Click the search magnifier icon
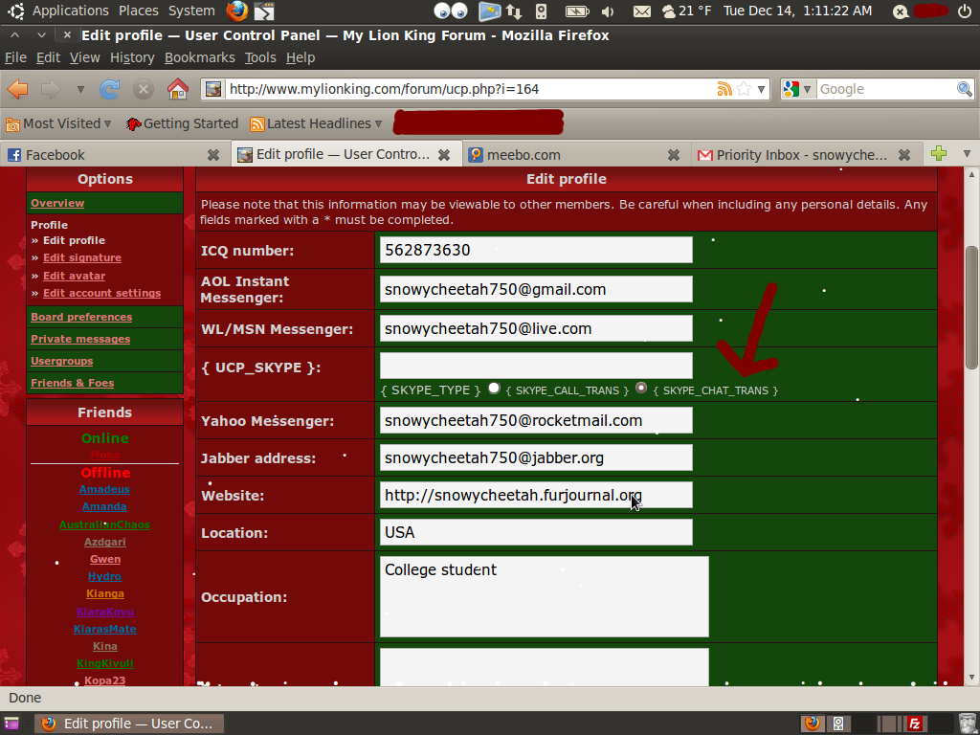The image size is (980, 735). point(964,89)
